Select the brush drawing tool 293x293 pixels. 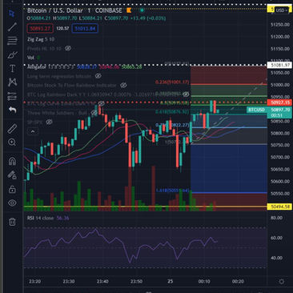point(12,54)
